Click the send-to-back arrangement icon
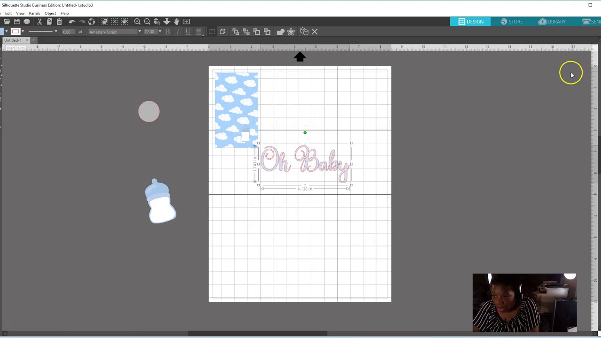This screenshot has width=601, height=338. [246, 32]
